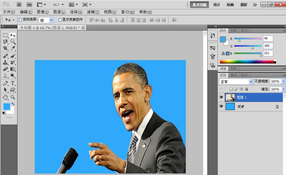Open the 组 auto-select dropdown
286x175 pixels.
pos(46,20)
